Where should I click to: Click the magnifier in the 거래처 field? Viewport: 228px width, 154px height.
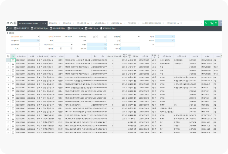click(105, 44)
